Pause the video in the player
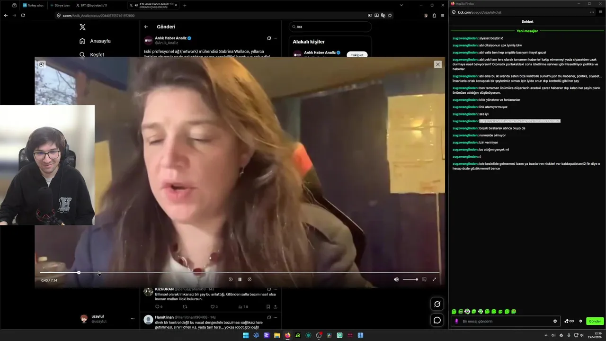The height and width of the screenshot is (341, 606). click(x=240, y=279)
